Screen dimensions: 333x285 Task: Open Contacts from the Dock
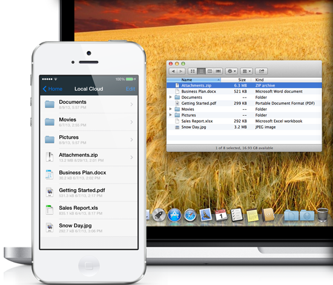(268, 215)
